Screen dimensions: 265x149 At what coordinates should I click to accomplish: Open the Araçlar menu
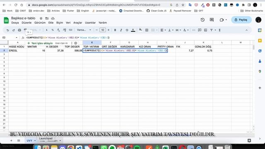point(77,23)
